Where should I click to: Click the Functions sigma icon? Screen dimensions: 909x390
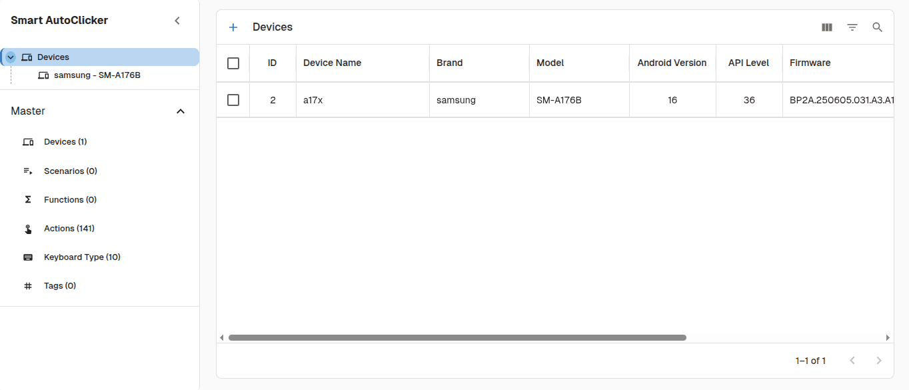click(x=28, y=200)
